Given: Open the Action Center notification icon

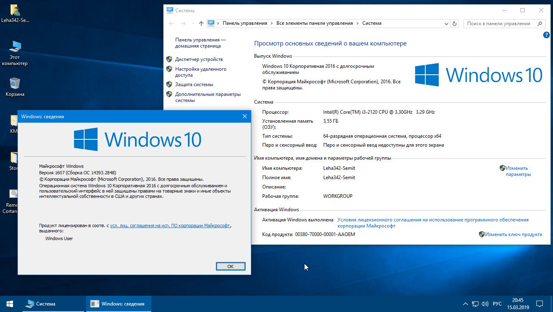Looking at the screenshot, I should point(540,304).
